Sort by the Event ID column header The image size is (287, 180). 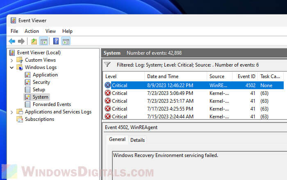245,76
